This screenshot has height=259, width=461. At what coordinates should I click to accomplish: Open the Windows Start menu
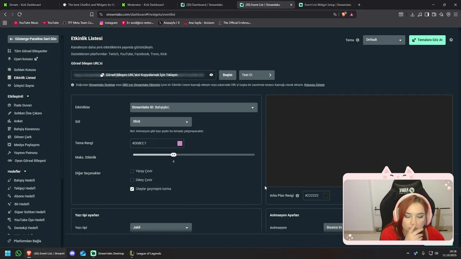(8, 253)
